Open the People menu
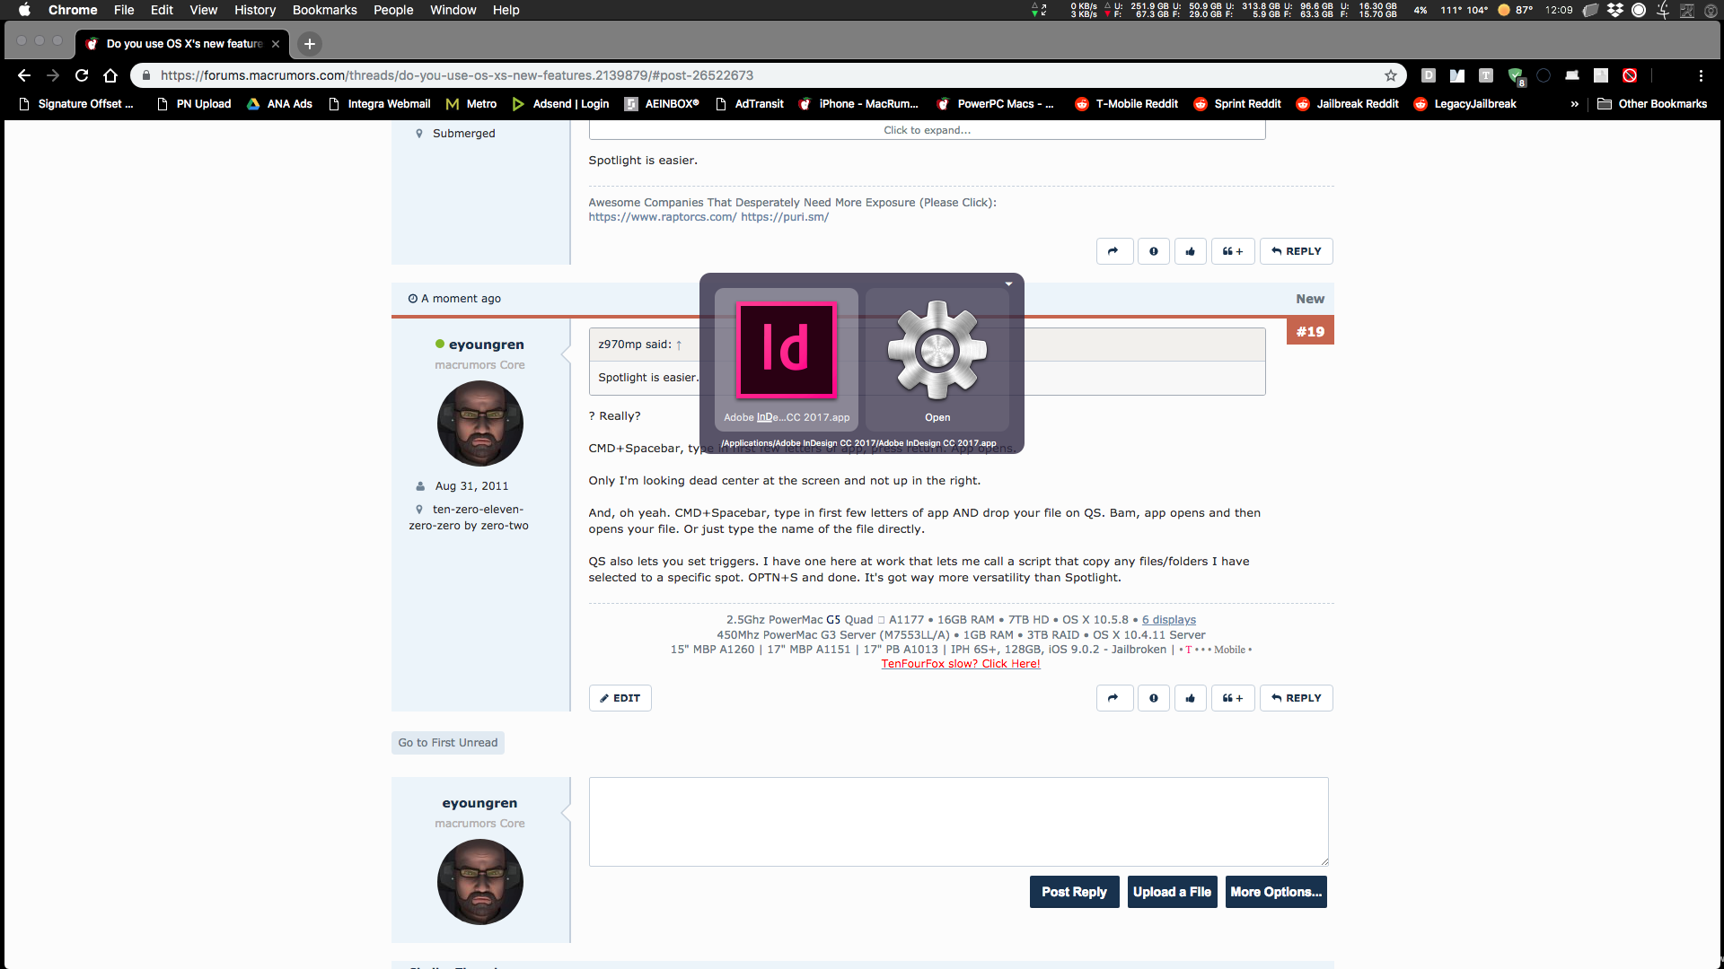 pyautogui.click(x=393, y=10)
